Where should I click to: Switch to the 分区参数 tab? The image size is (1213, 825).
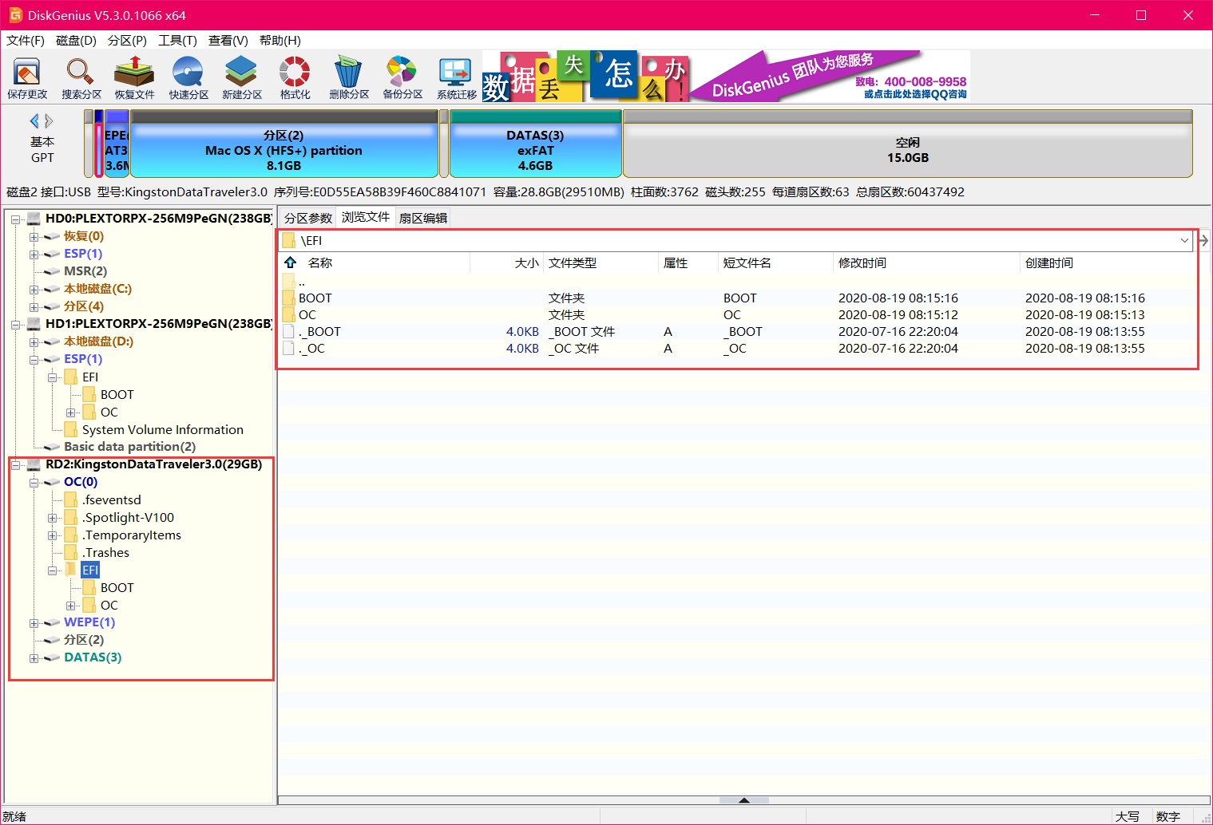tap(308, 218)
